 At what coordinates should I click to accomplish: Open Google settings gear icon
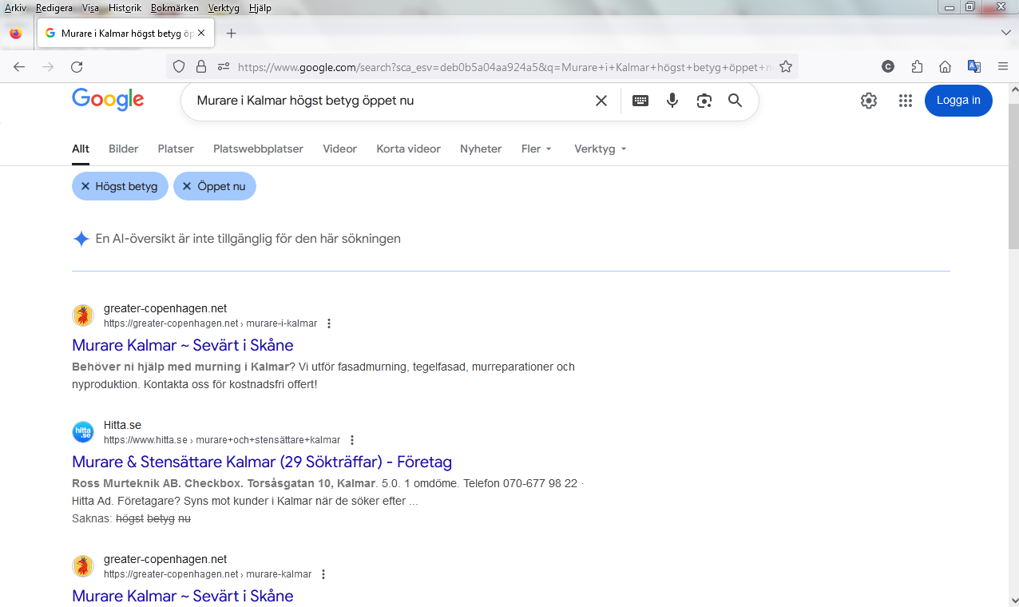(x=869, y=101)
